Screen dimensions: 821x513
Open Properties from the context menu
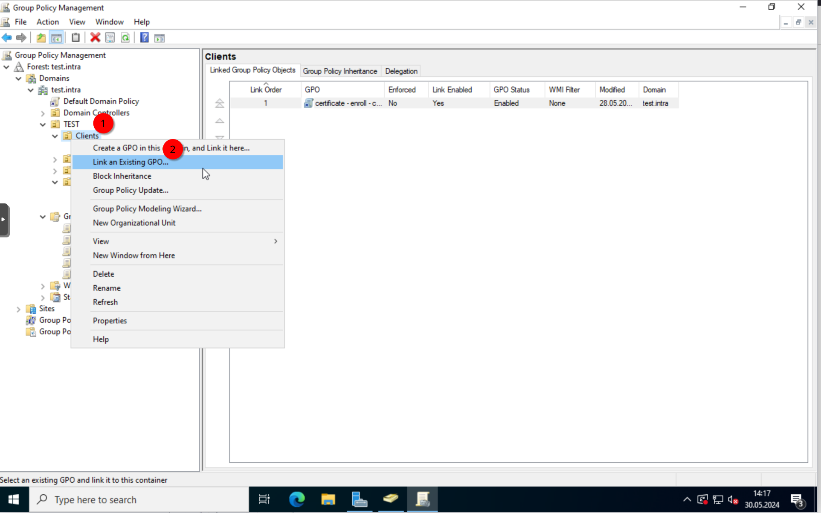point(177,321)
